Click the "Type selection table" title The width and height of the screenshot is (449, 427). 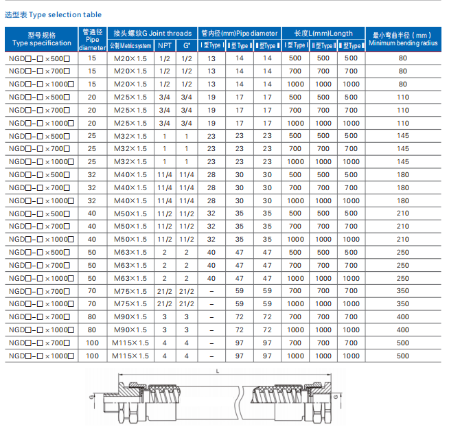53,14
